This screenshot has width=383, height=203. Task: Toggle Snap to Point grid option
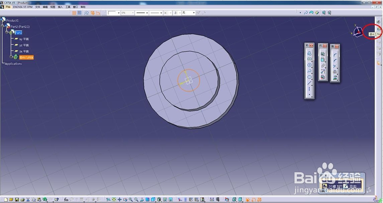pyautogui.click(x=79, y=13)
